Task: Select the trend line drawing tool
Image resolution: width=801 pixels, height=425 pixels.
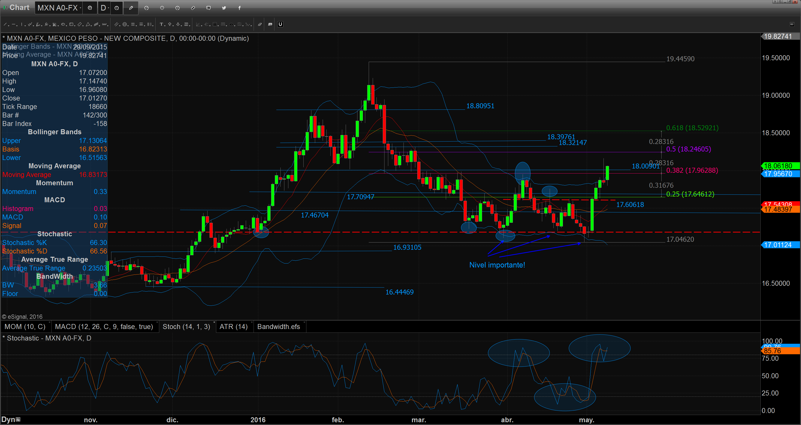Action: 5,24
